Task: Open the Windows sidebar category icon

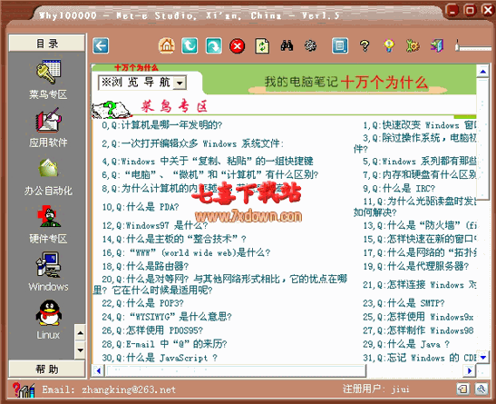Action: click(x=48, y=265)
